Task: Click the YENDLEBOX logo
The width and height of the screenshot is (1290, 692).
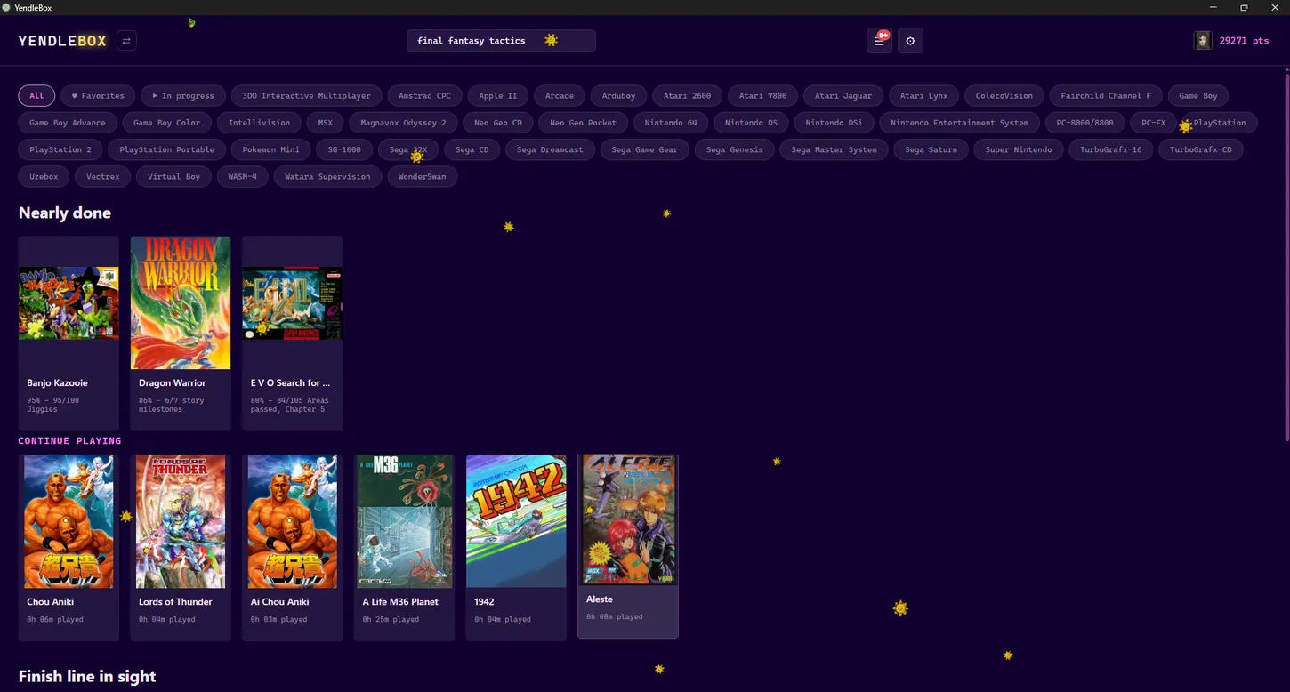Action: [x=62, y=41]
